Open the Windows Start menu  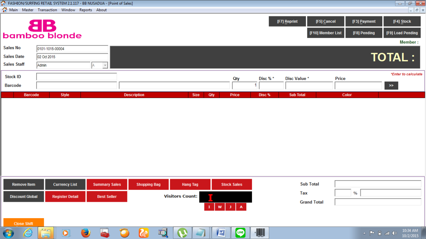[x=8, y=233]
